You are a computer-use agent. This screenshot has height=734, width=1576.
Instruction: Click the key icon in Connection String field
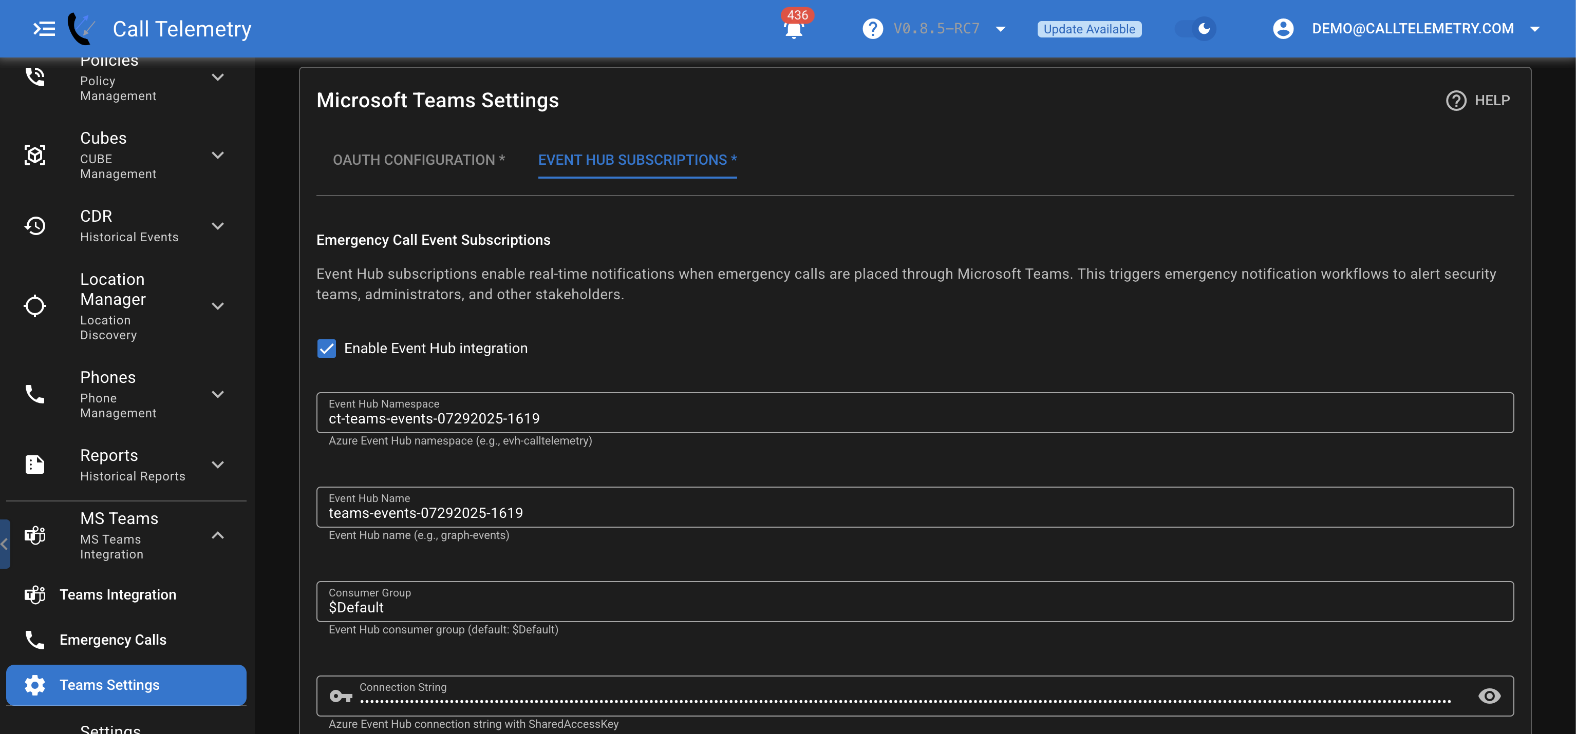pyautogui.click(x=341, y=696)
